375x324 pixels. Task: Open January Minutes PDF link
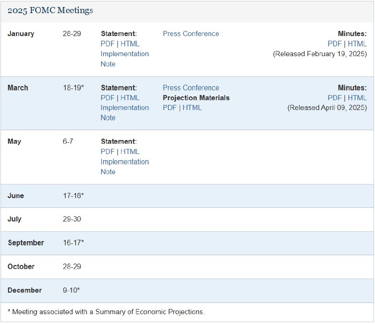pos(335,44)
